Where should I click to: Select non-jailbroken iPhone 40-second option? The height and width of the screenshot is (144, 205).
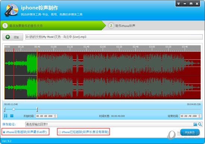pyautogui.click(x=25, y=132)
